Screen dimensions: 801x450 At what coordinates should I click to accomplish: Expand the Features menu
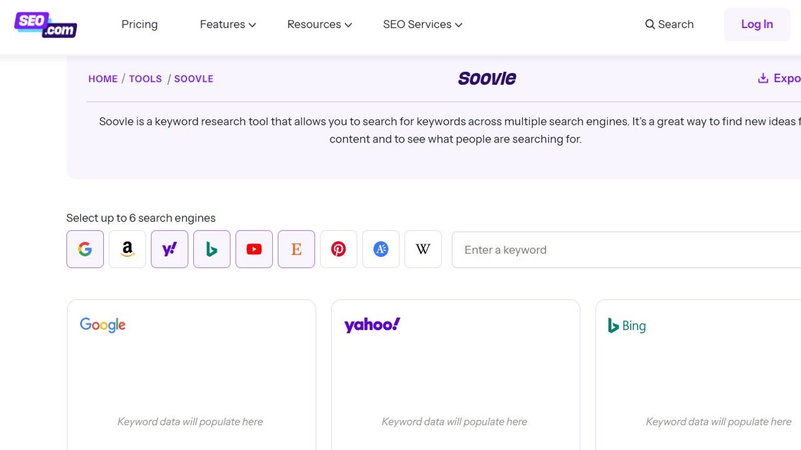228,24
